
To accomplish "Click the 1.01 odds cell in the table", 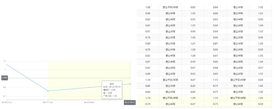I will [x=193, y=44].
